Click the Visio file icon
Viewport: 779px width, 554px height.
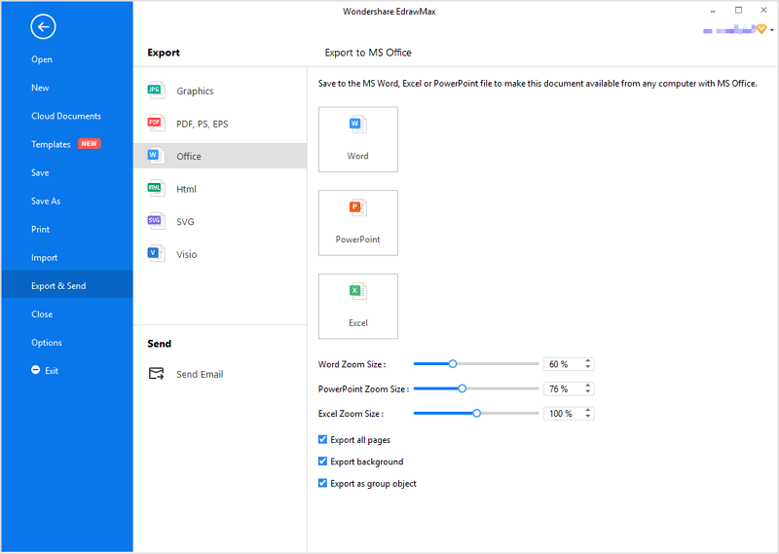156,254
